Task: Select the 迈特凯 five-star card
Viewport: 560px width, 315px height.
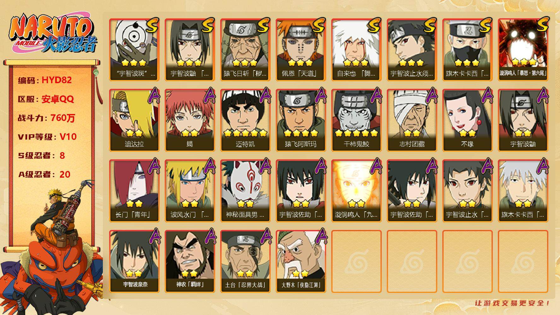Action: 245,120
